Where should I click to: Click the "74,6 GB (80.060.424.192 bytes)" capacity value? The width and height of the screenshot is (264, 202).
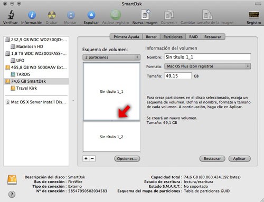point(212,177)
